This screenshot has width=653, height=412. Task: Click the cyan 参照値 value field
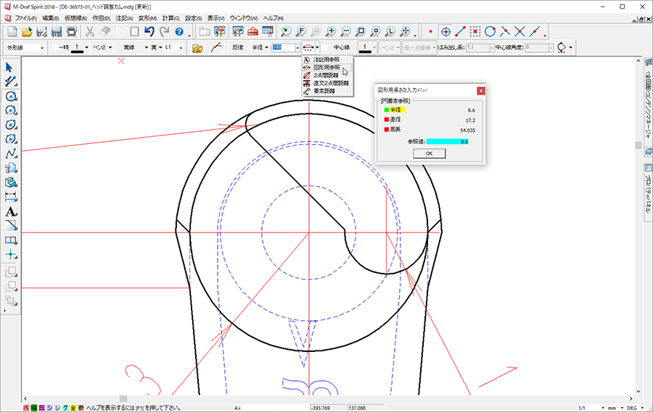448,142
